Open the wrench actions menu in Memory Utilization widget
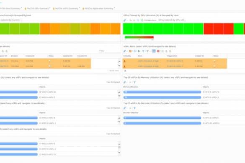 click(x=125, y=82)
